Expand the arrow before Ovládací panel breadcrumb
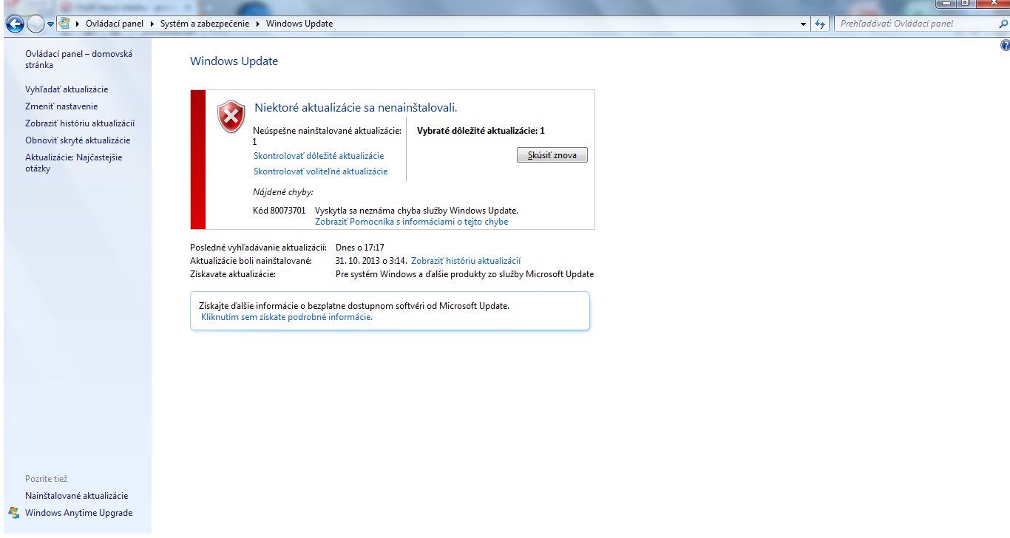 78,24
